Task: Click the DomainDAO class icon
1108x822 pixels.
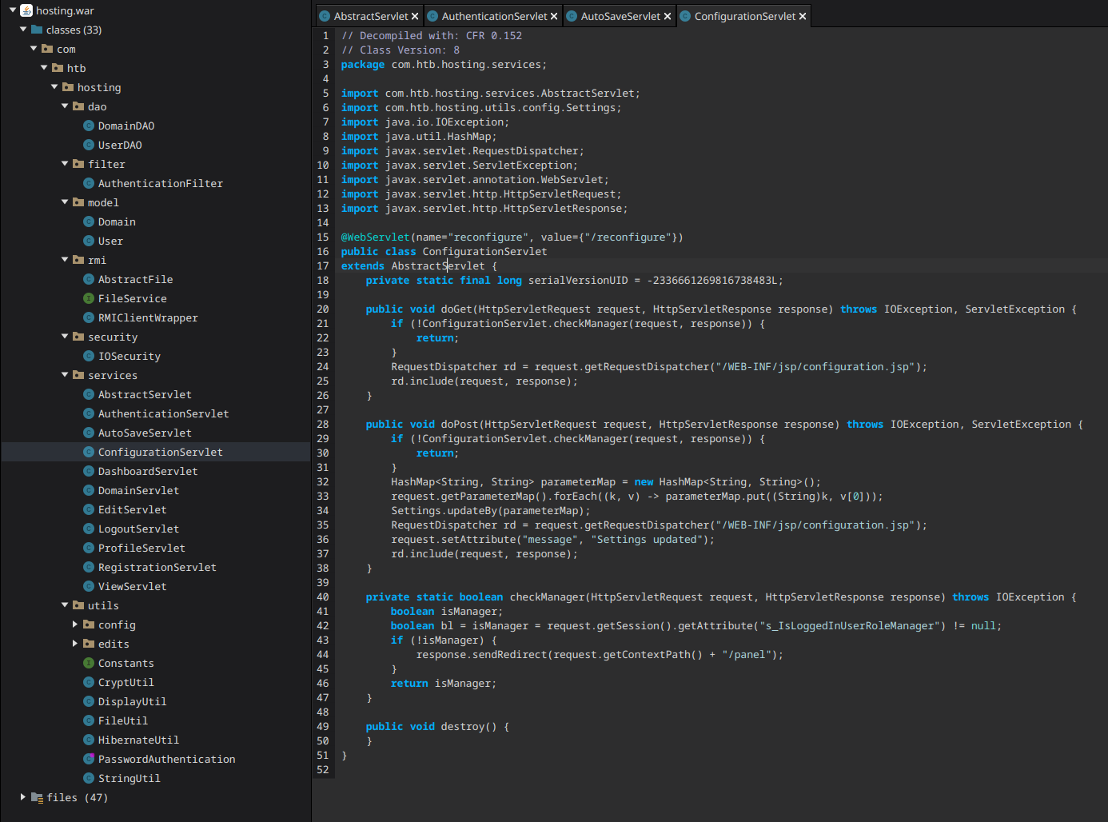Action: [89, 126]
